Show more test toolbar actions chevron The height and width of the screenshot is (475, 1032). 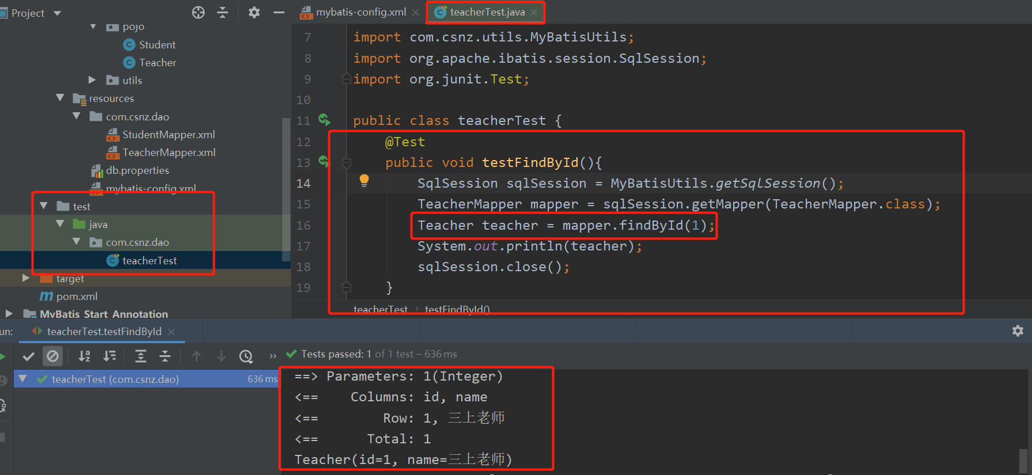pos(272,356)
